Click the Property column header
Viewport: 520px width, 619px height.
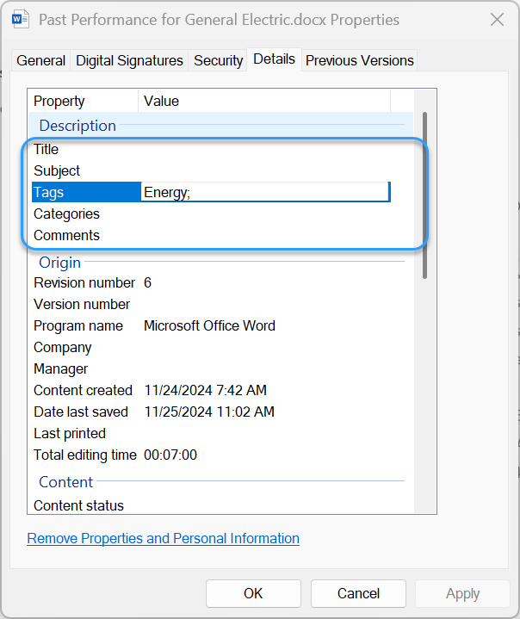point(83,102)
